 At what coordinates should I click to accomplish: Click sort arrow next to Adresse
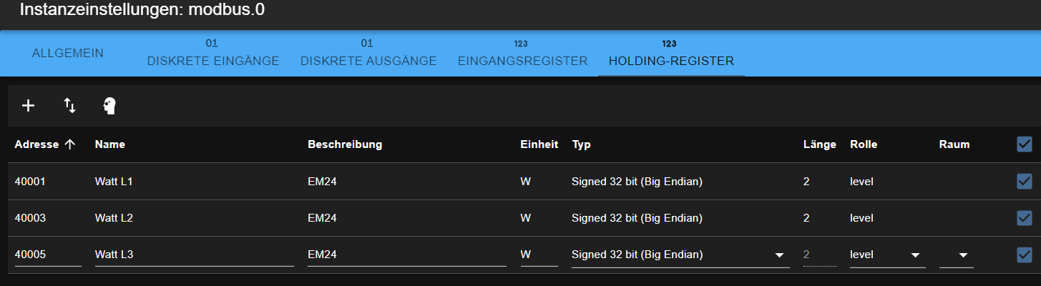click(x=69, y=144)
